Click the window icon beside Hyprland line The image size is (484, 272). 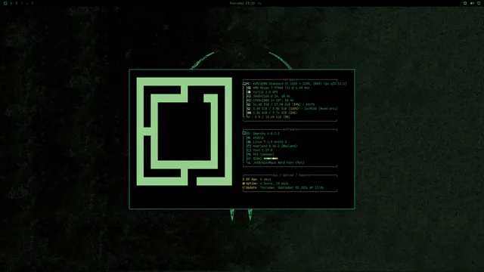(x=249, y=146)
